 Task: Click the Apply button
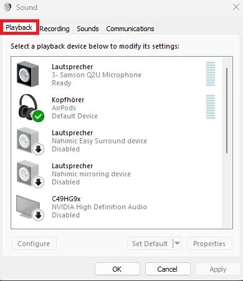point(218,269)
